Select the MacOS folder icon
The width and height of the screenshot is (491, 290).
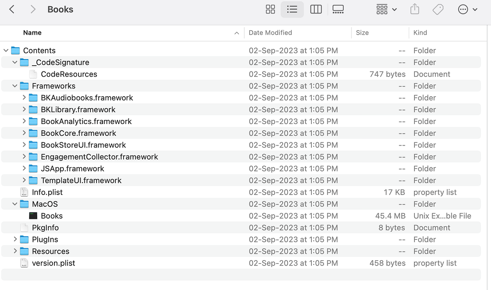tap(25, 204)
